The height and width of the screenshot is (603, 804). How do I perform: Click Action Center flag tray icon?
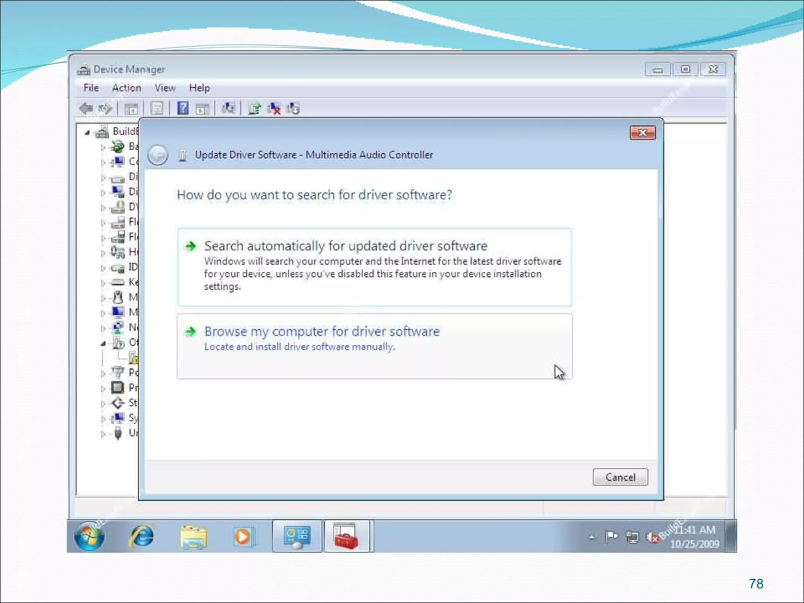coord(611,536)
